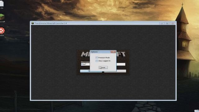
Task: Minimize the TeamExtreme Minecraft Launcher window
Action: (x=162, y=23)
